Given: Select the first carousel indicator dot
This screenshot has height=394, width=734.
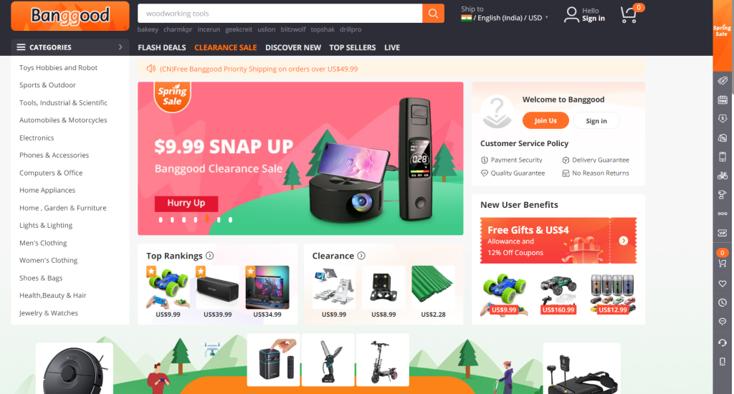Looking at the screenshot, I should tap(161, 219).
